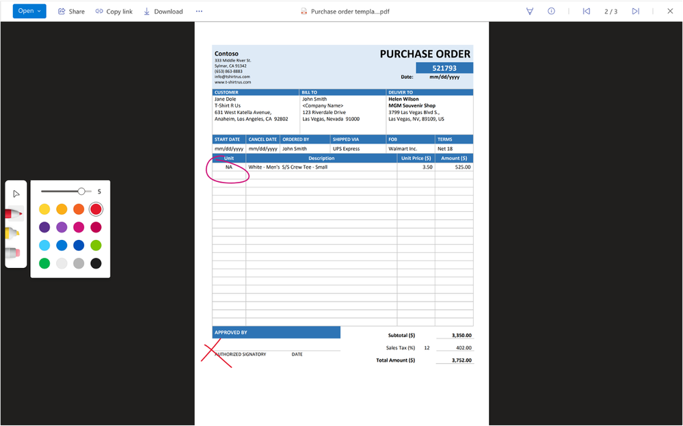Click the www.t-shirtrus.com website text
Screen dimensions: 683x426
pyautogui.click(x=232, y=82)
